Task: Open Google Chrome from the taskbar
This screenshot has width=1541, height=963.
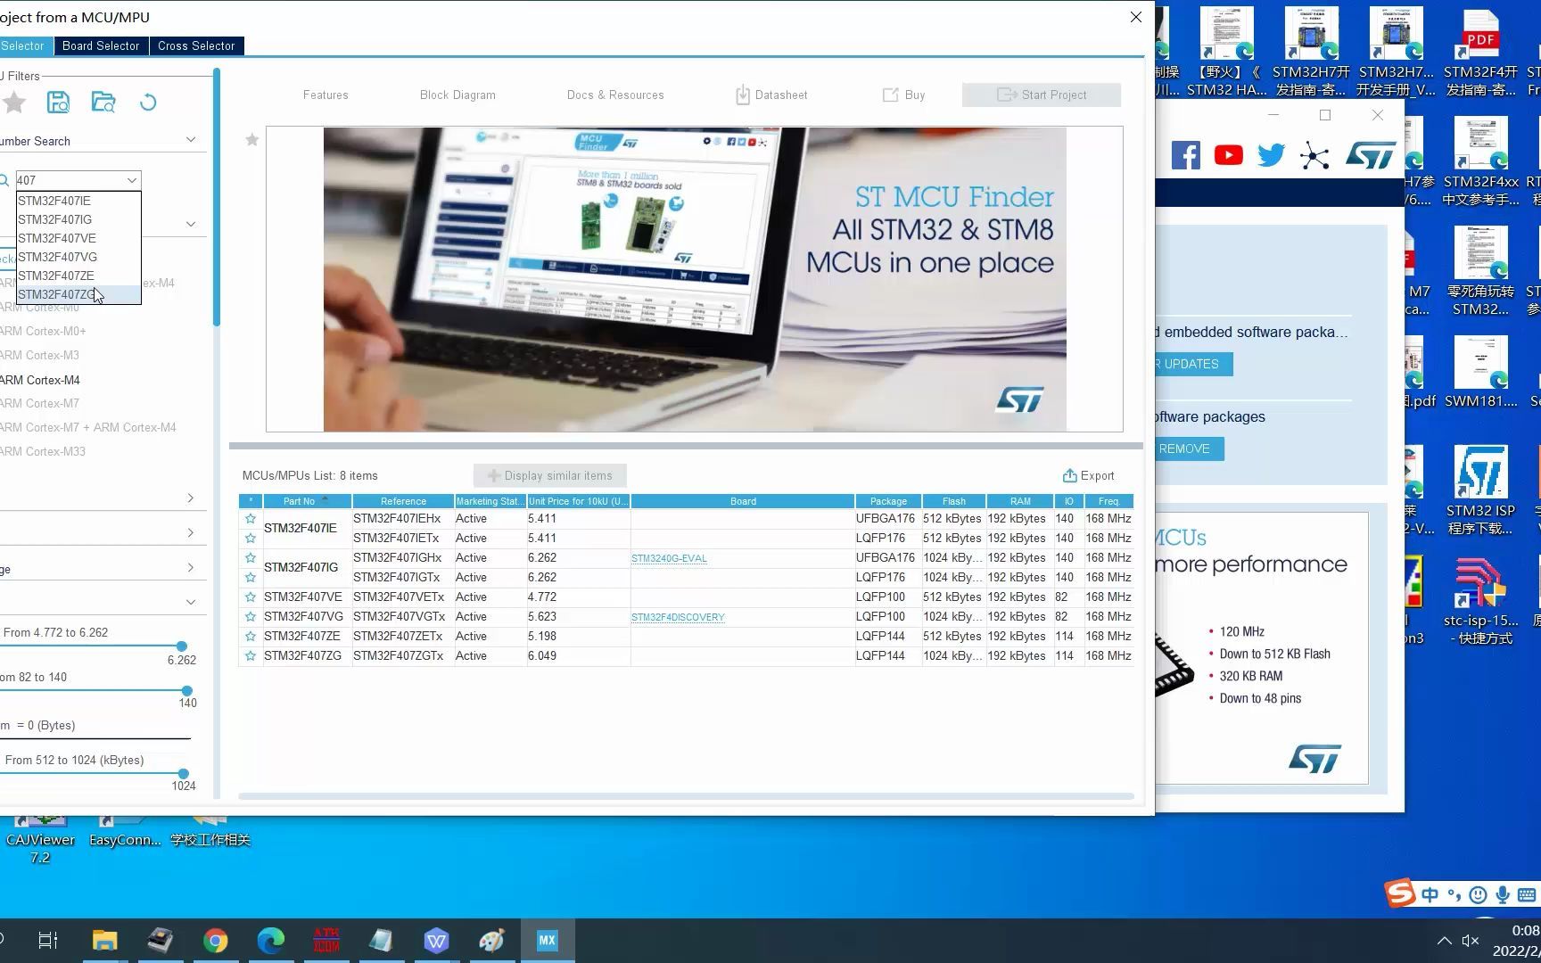Action: pyautogui.click(x=215, y=941)
